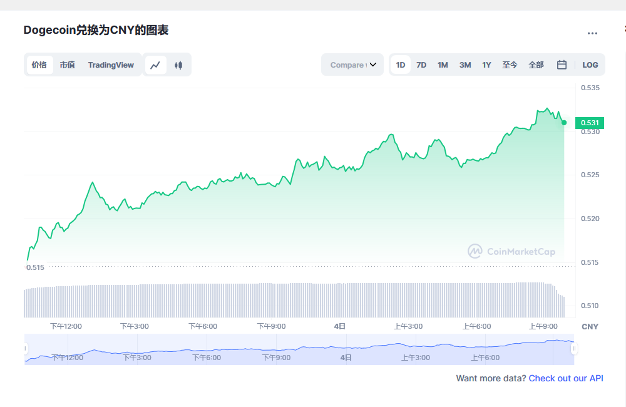Switch to candlestick chart icon
The image size is (626, 407).
coord(178,65)
